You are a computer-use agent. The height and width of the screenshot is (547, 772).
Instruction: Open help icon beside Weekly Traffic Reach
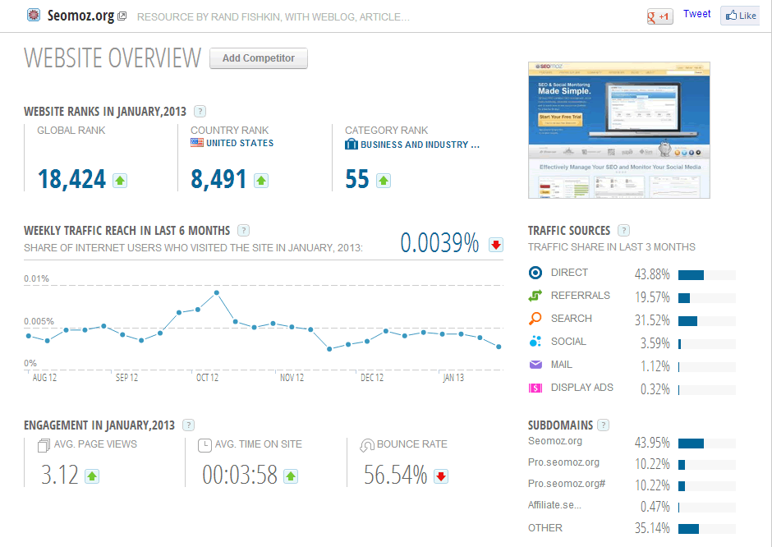coord(243,231)
